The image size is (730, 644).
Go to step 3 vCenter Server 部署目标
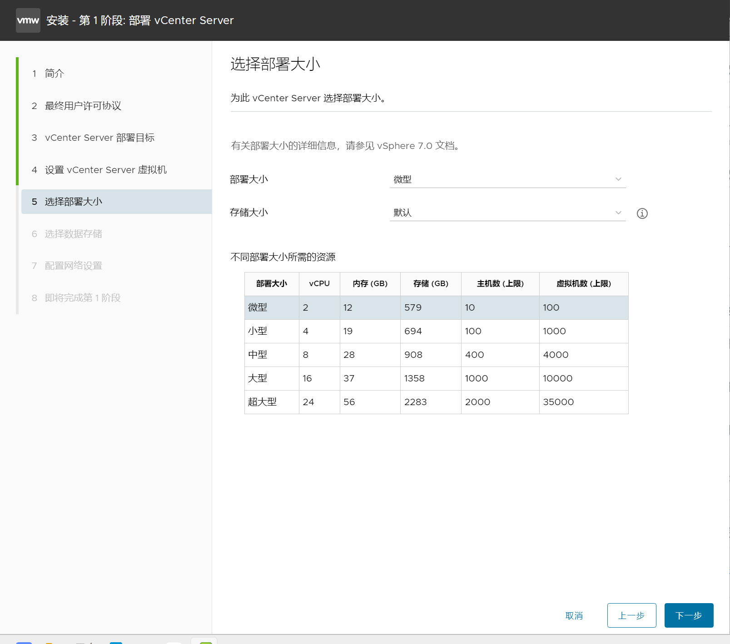tap(116, 138)
